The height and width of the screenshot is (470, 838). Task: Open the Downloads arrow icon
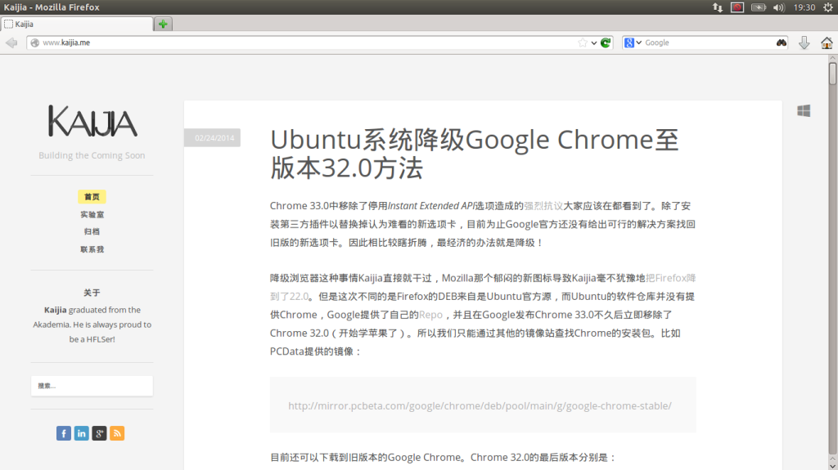[x=804, y=43]
